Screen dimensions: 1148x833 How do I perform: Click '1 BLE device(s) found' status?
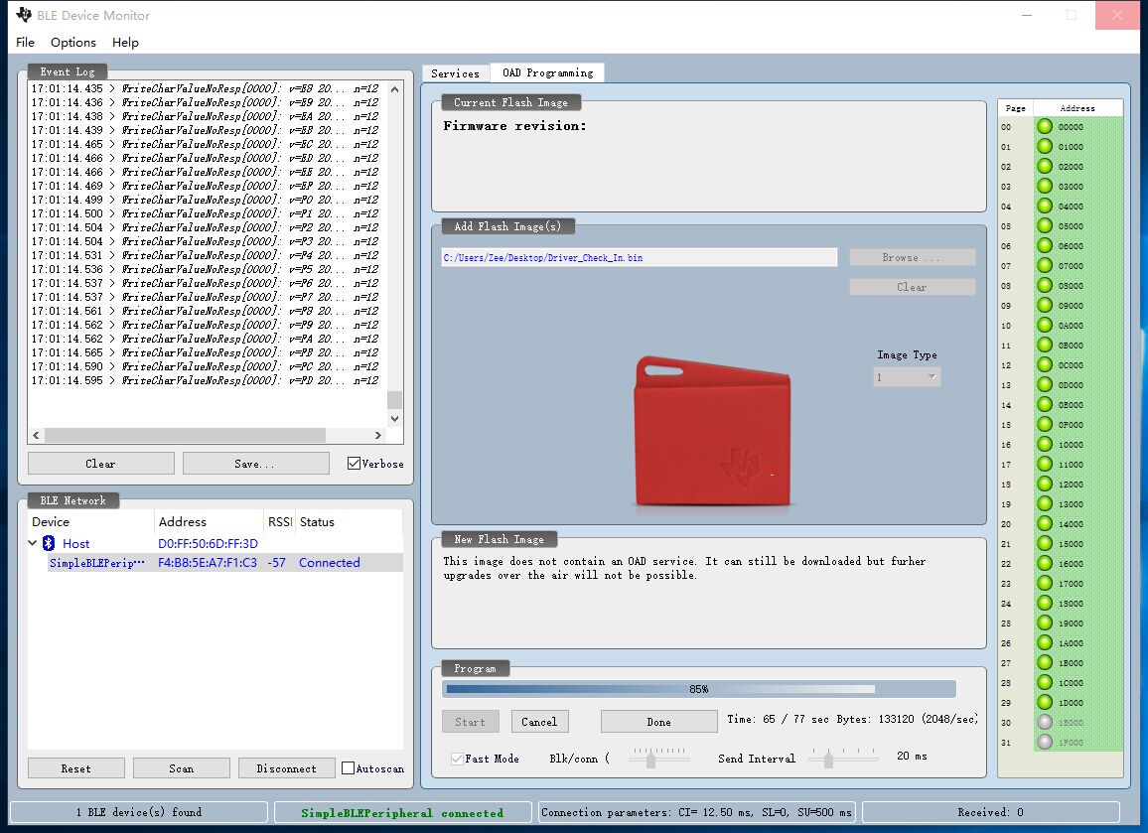pos(139,812)
